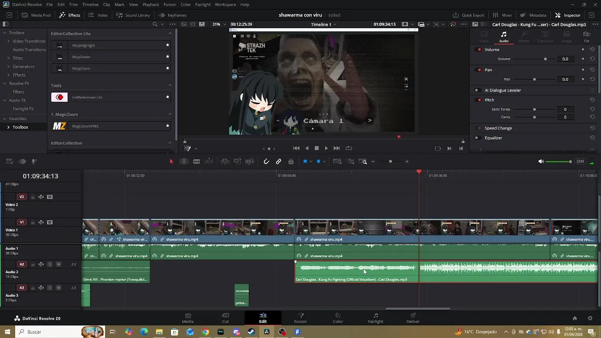Screen dimensions: 601x338
Task: Expand the Titles category
Action: (8, 58)
